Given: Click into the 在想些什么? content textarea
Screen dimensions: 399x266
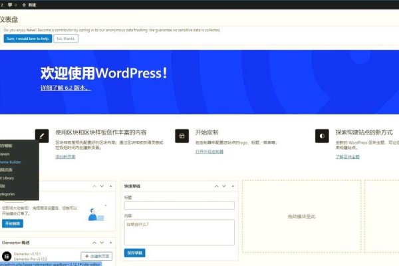Looking at the screenshot, I should (180, 232).
